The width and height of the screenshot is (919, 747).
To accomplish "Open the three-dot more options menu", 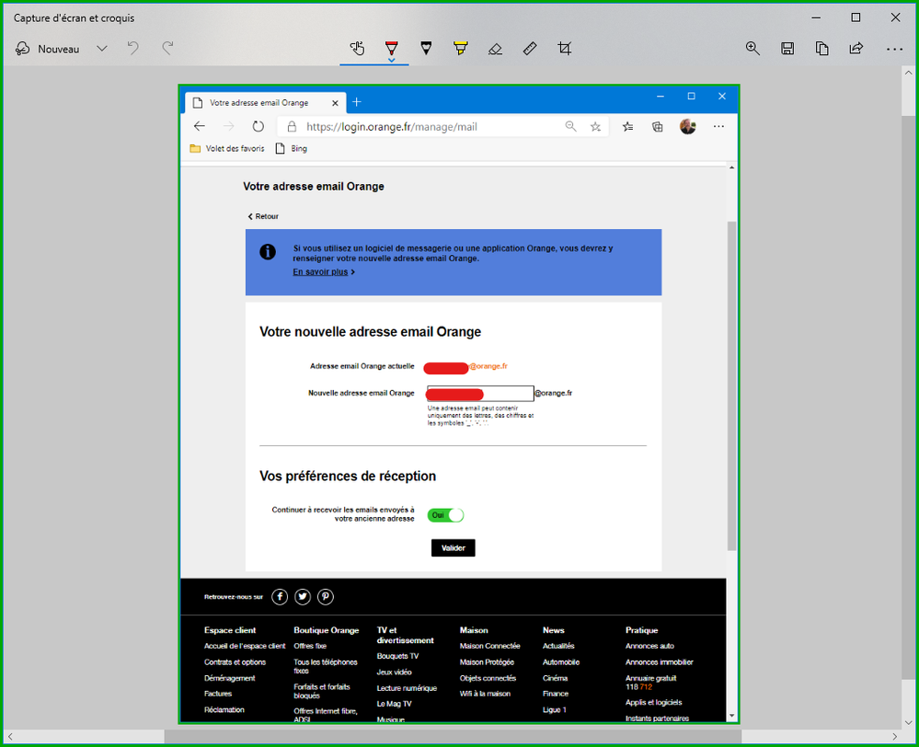I will pyautogui.click(x=894, y=49).
